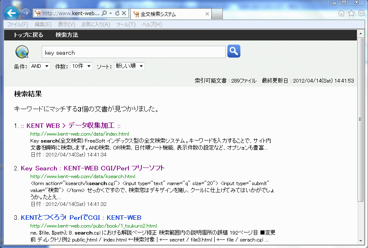The image size is (368, 248).
Task: Open the お気に入り(A) menu
Action: pos(96,25)
